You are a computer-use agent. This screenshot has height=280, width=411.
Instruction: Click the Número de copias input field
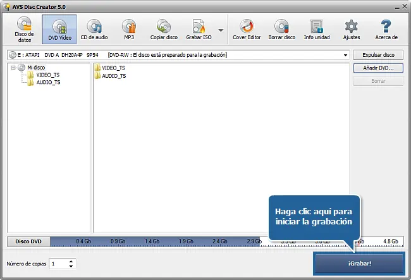(60, 264)
